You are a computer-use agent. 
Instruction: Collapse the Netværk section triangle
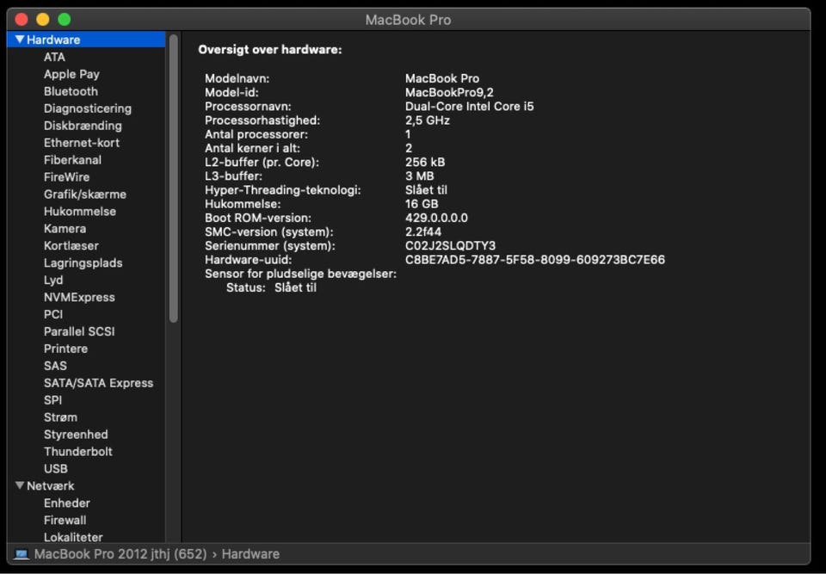[20, 485]
